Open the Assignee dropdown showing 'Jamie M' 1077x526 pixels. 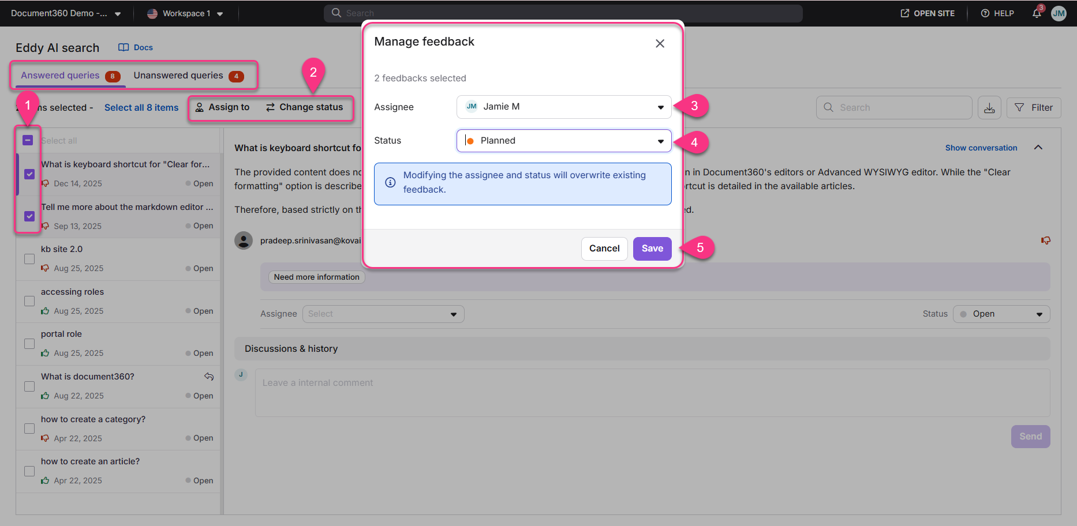[x=563, y=107]
